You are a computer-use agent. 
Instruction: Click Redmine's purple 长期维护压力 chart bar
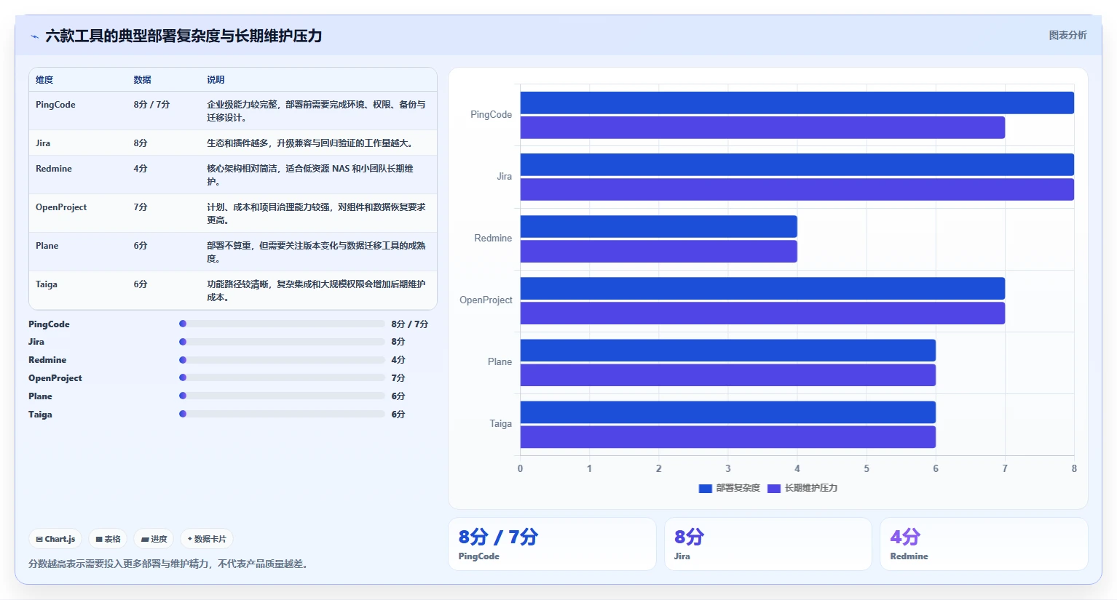[658, 251]
